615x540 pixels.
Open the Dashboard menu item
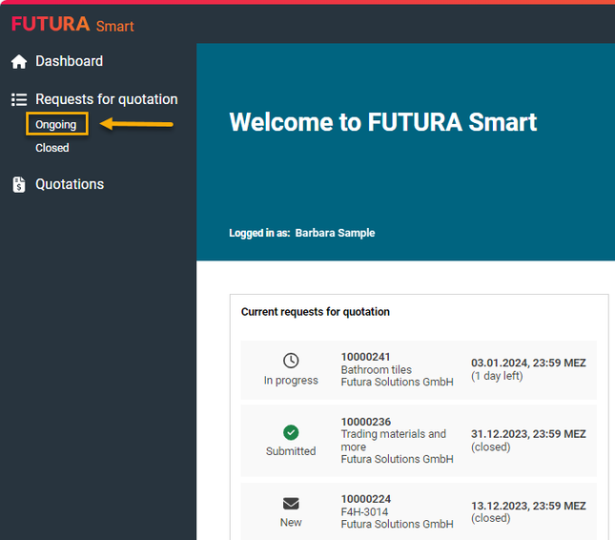pyautogui.click(x=69, y=61)
